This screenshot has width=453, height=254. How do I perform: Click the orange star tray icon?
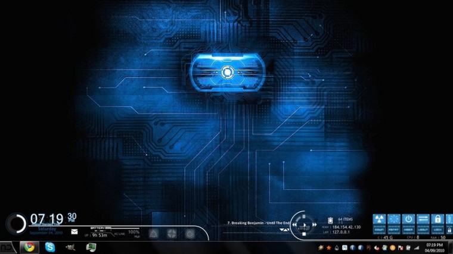(x=329, y=247)
